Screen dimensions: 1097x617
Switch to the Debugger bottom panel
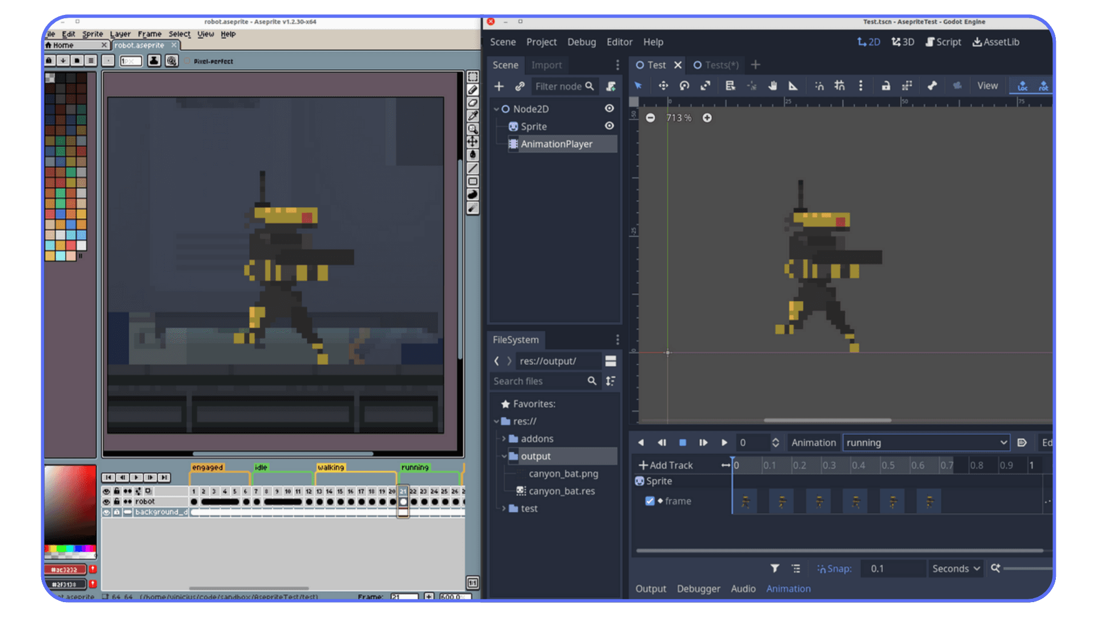click(698, 588)
